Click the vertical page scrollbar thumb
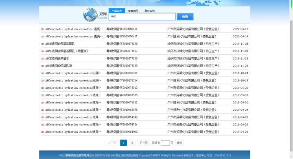This screenshot has width=293, height=159. 291,86
